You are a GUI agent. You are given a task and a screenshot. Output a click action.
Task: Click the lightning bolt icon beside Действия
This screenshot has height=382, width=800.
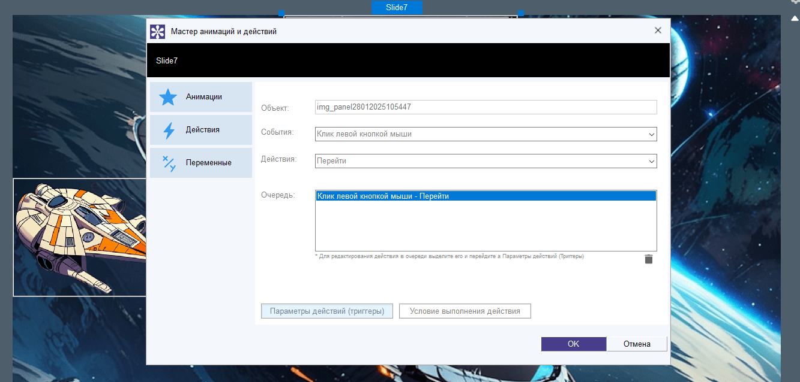(169, 131)
